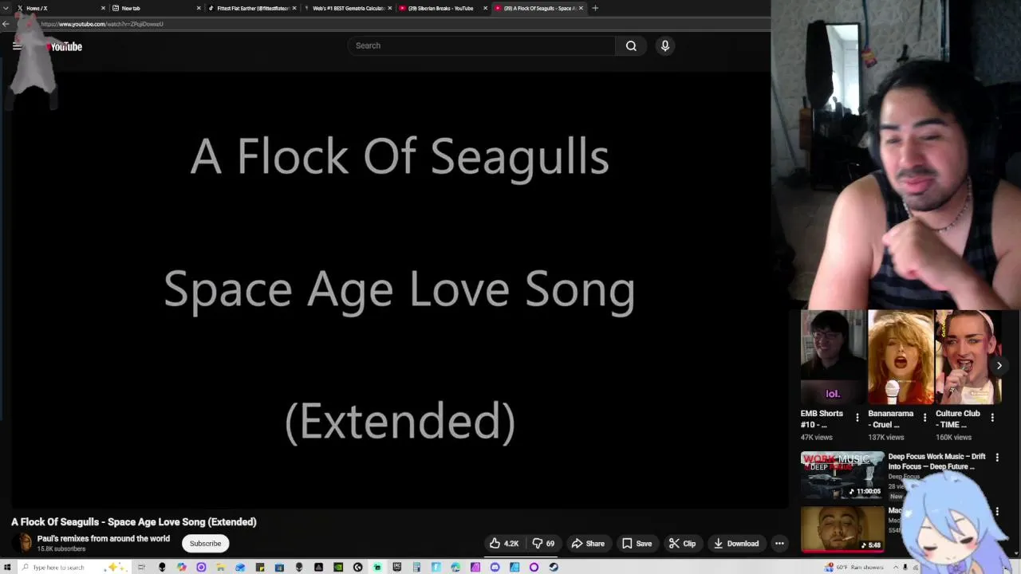Open Task View on the taskbar
This screenshot has height=574, width=1021.
pyautogui.click(x=141, y=567)
